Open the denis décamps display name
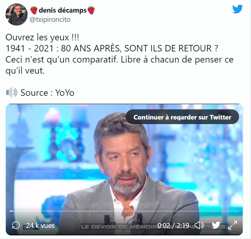 click(63, 10)
